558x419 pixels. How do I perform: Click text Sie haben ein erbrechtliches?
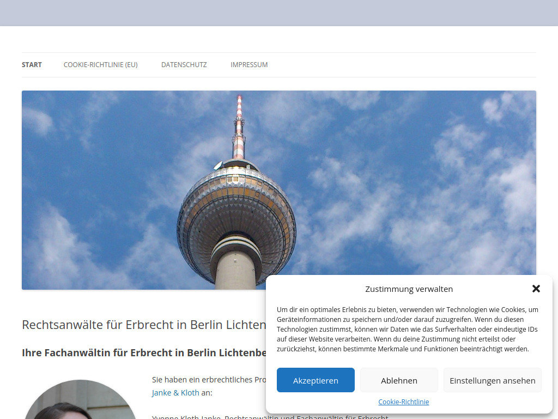pyautogui.click(x=209, y=380)
